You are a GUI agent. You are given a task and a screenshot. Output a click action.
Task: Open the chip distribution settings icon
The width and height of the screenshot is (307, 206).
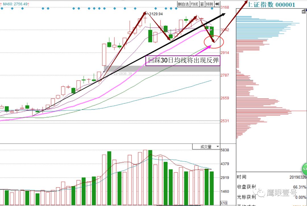304,12
